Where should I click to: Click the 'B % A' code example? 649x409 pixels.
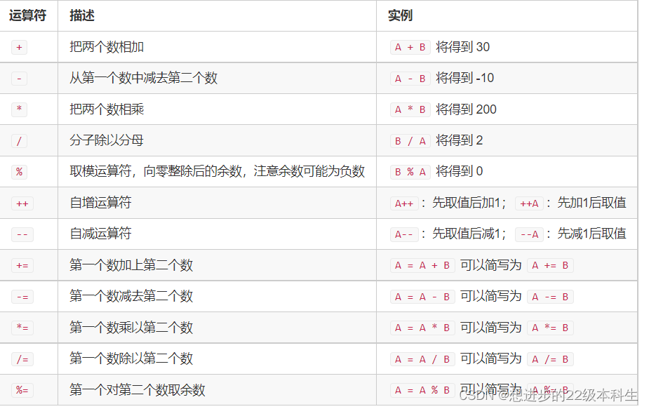point(410,172)
